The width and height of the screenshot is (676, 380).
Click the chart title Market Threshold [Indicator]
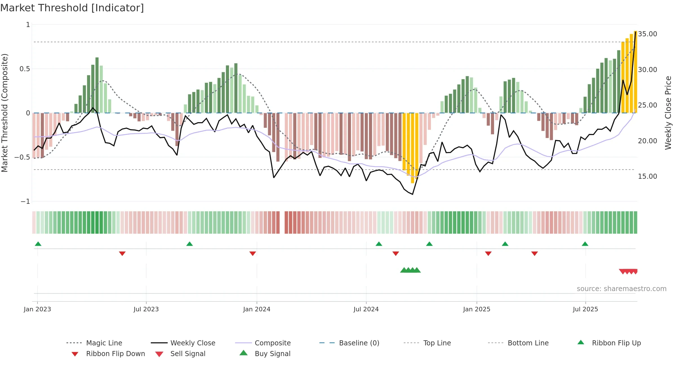coord(72,8)
